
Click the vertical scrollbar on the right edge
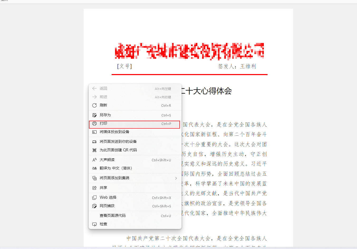coord(355,124)
